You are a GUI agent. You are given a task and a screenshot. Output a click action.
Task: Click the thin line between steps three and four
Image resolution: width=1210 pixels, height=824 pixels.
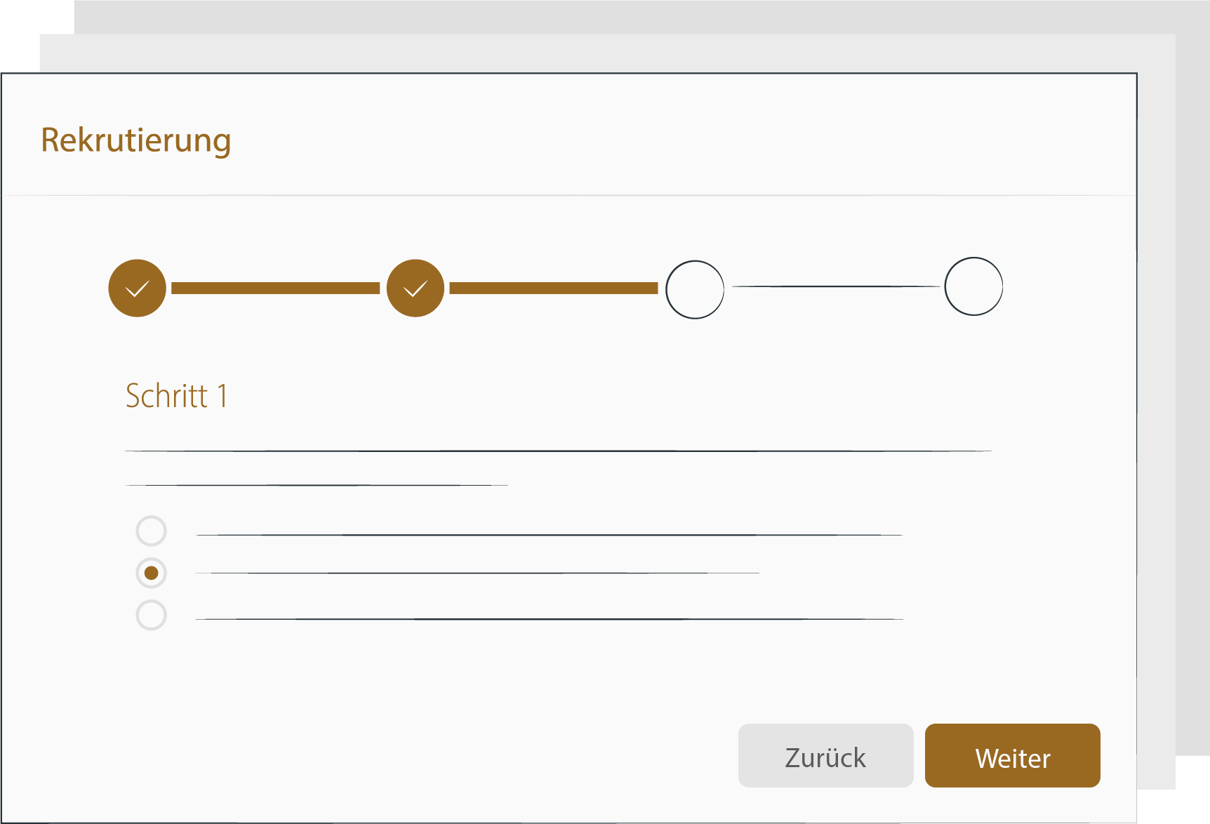(x=835, y=286)
